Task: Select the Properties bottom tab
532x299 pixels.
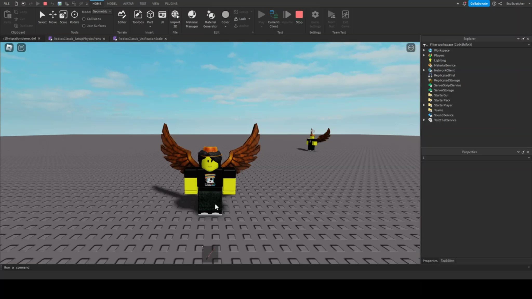Action: 430,261
